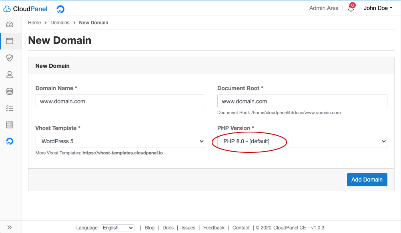Screen dimensions: 401x233
Task: Open the Language dropdown
Action: pyautogui.click(x=118, y=228)
